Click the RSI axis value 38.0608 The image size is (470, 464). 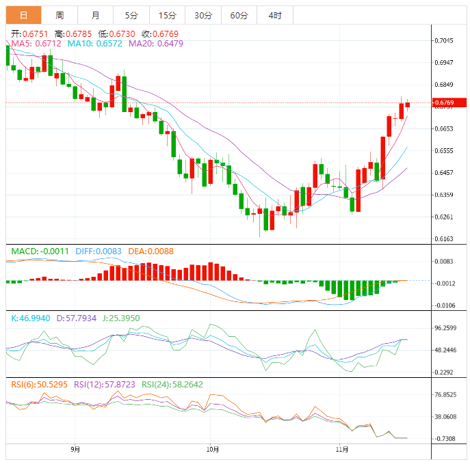[x=445, y=416]
